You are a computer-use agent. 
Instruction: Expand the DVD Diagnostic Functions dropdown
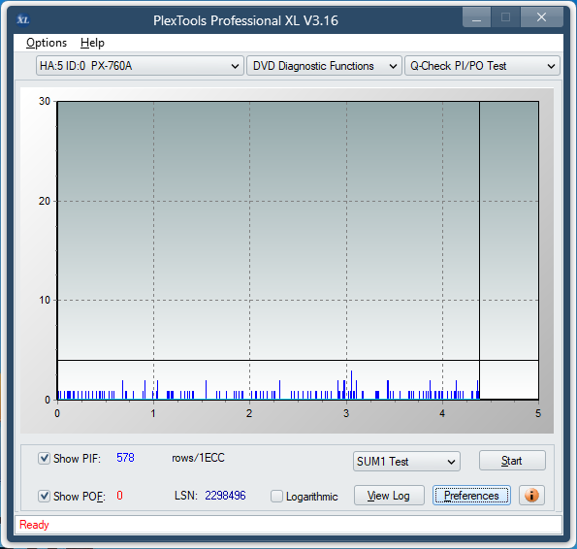(x=324, y=66)
